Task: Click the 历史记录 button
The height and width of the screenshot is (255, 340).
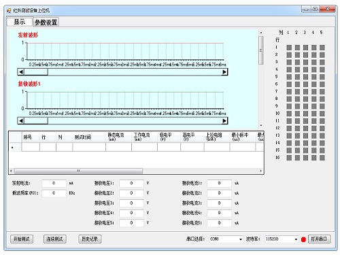Action: click(90, 239)
